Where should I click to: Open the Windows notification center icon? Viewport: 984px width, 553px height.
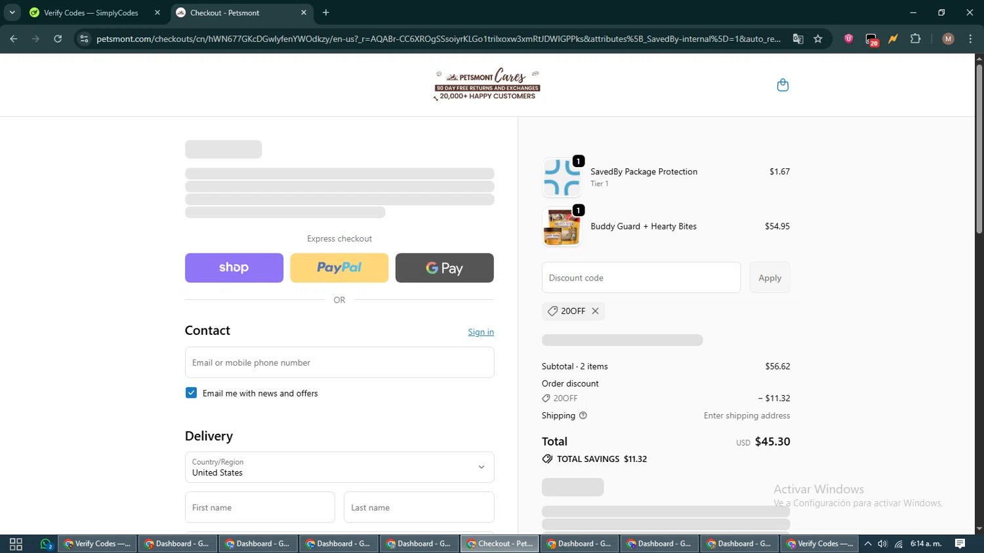(x=960, y=544)
